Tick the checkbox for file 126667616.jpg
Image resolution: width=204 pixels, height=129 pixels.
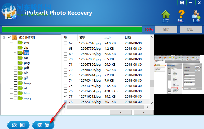[x=65, y=43]
